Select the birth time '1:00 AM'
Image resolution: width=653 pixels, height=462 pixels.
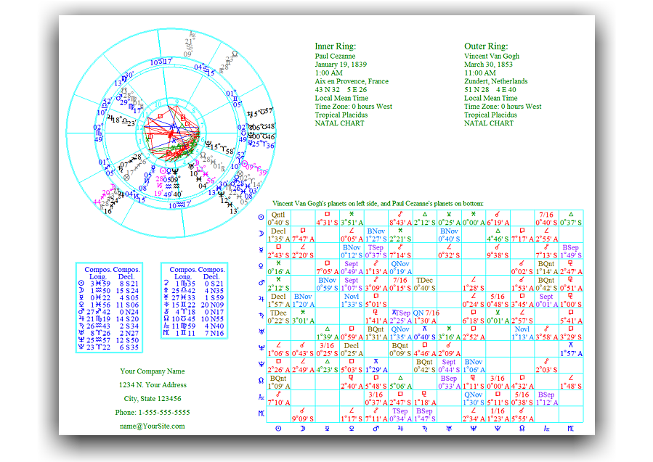(329, 73)
